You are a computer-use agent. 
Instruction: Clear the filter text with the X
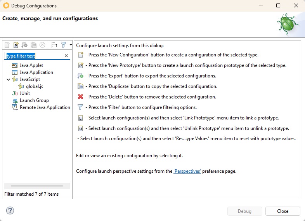pos(66,56)
